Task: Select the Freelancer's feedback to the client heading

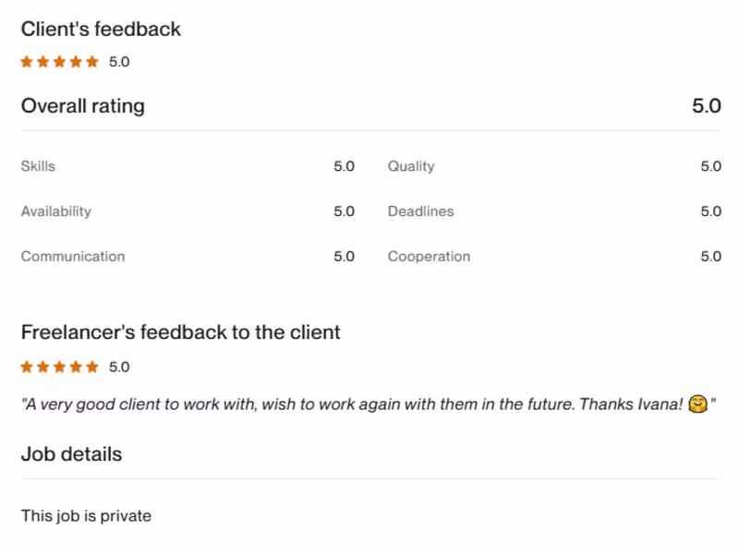Action: coord(180,332)
